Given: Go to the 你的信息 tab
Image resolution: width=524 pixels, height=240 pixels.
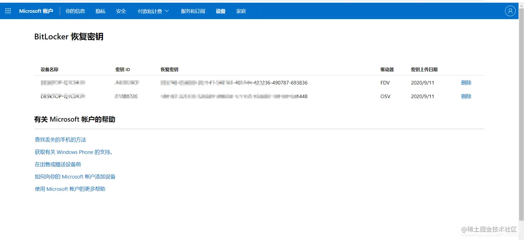Looking at the screenshot, I should coord(75,11).
